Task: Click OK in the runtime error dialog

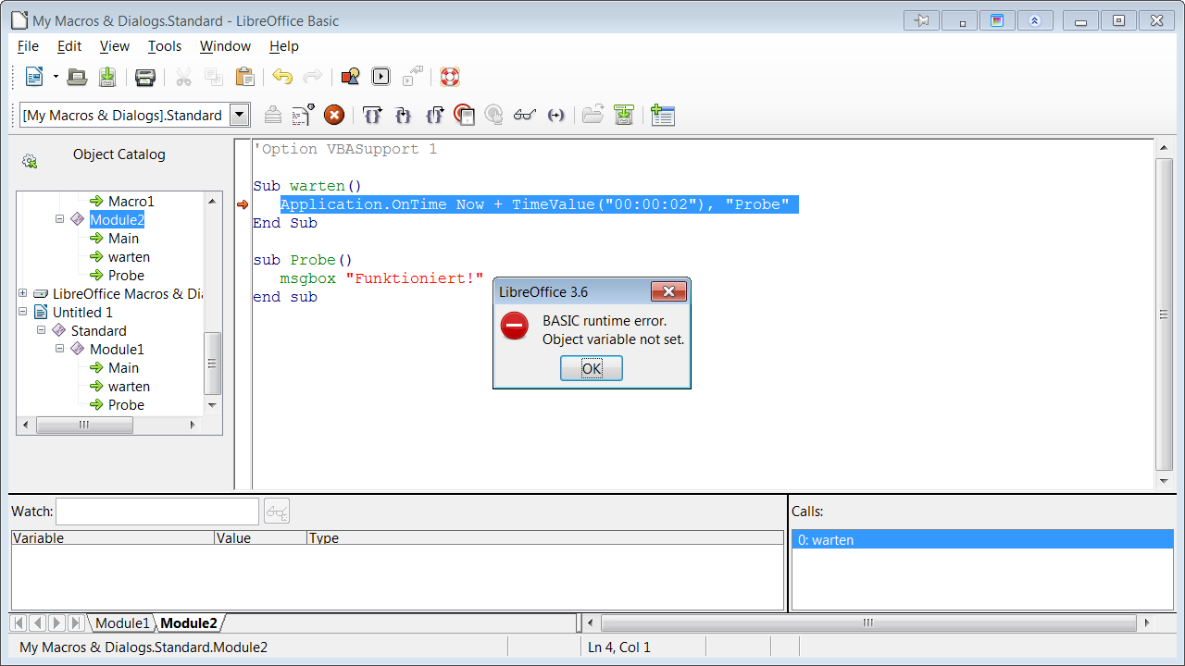Action: point(592,368)
